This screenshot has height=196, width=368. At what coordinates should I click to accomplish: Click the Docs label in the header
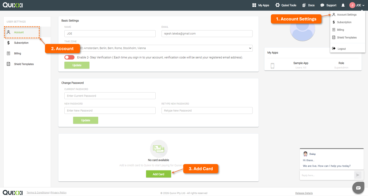(x=311, y=5)
